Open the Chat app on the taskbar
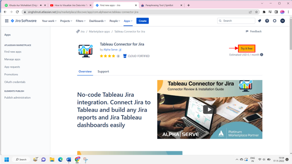292x164 pixels. pyautogui.click(x=44, y=159)
